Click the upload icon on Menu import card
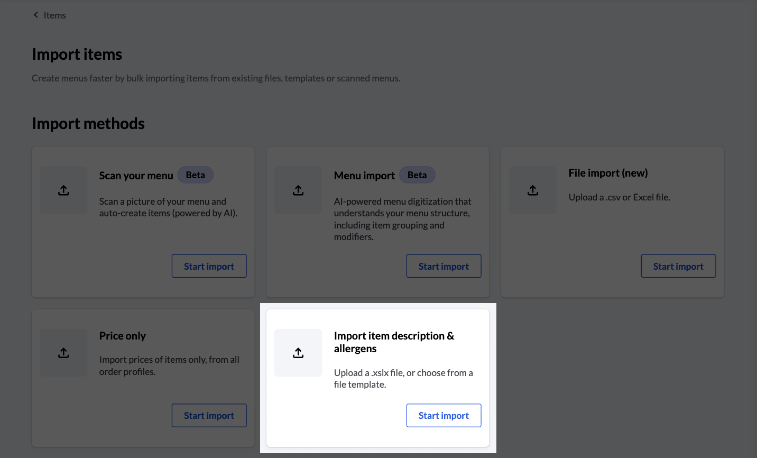 298,190
